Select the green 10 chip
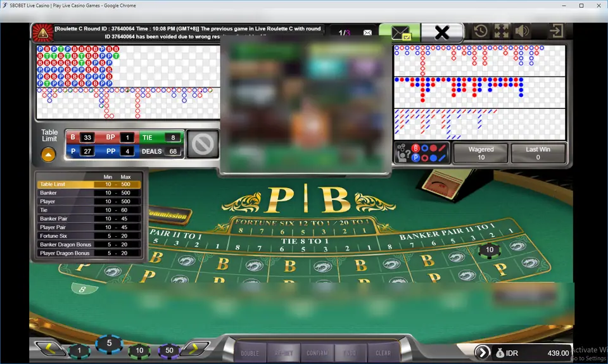Image resolution: width=608 pixels, height=364 pixels. point(139,351)
